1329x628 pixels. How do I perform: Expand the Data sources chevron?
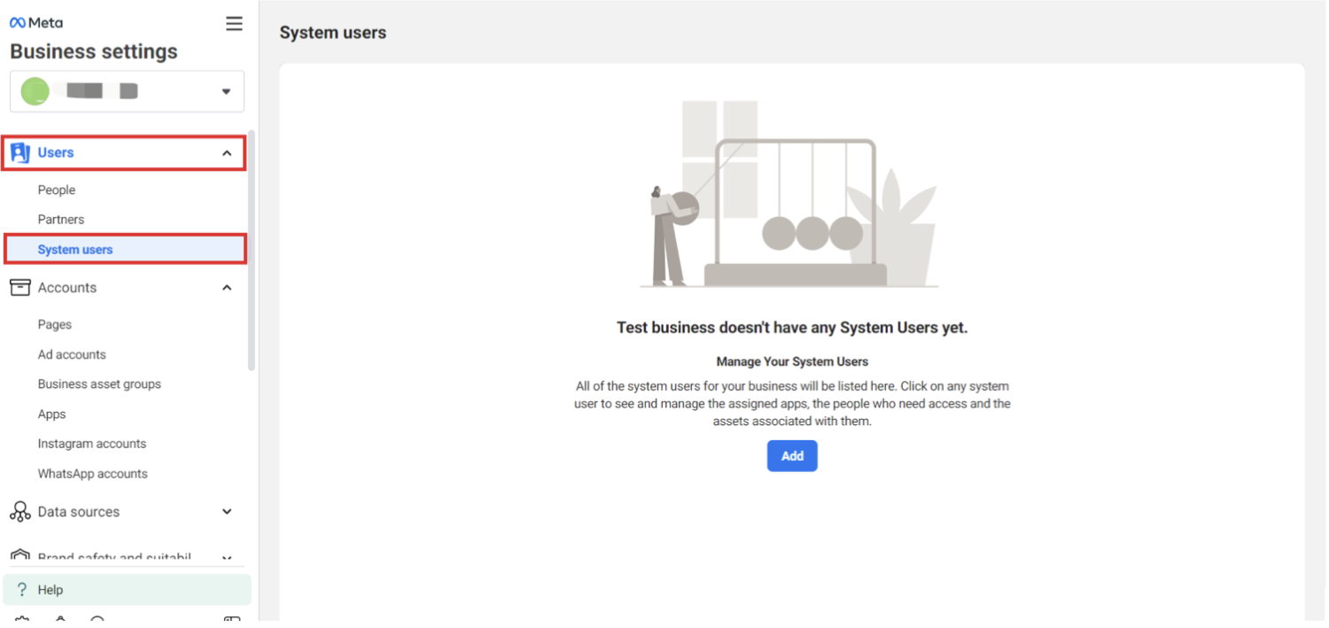tap(227, 512)
